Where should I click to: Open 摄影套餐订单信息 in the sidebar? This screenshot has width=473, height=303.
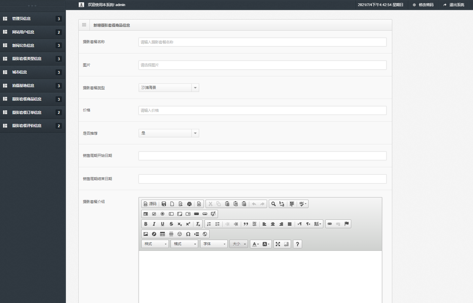27,112
